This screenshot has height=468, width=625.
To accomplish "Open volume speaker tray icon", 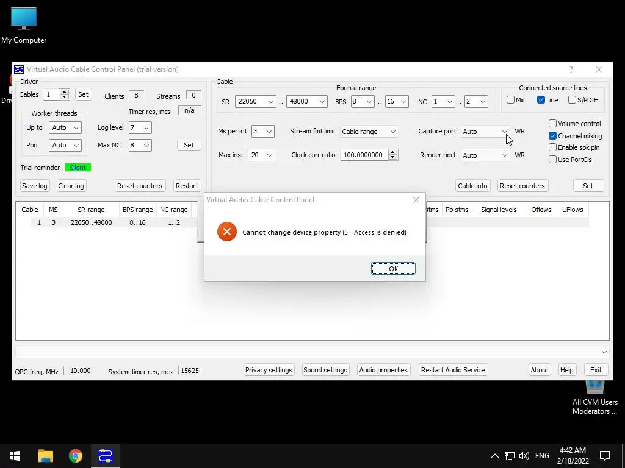I will pos(524,456).
